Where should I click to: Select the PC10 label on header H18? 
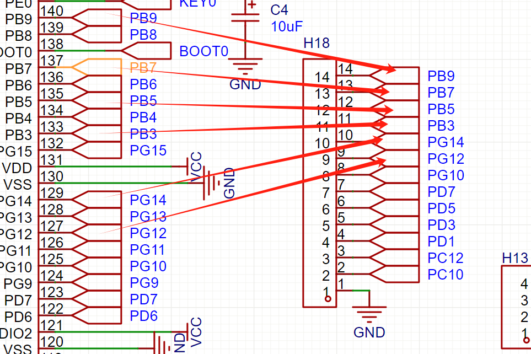[x=445, y=275]
